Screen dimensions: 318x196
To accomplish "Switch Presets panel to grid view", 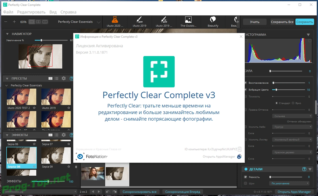I will [x=50, y=79].
